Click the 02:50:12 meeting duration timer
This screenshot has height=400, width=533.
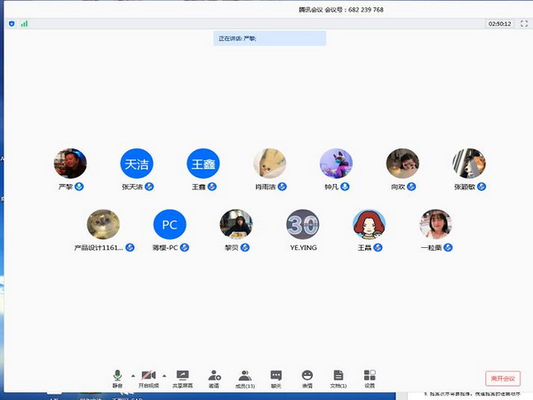tap(499, 24)
